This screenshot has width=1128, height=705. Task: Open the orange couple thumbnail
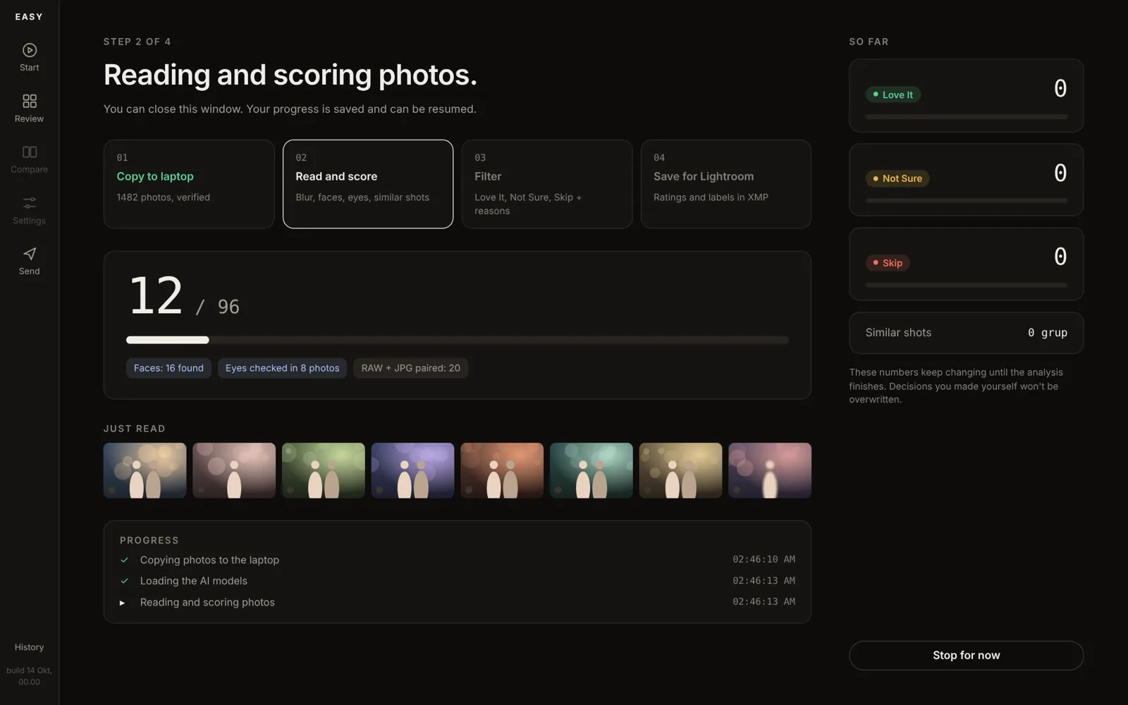502,470
